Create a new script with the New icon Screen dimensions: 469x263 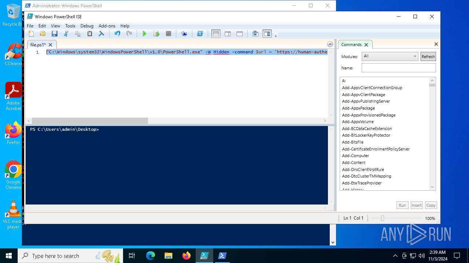pos(31,34)
